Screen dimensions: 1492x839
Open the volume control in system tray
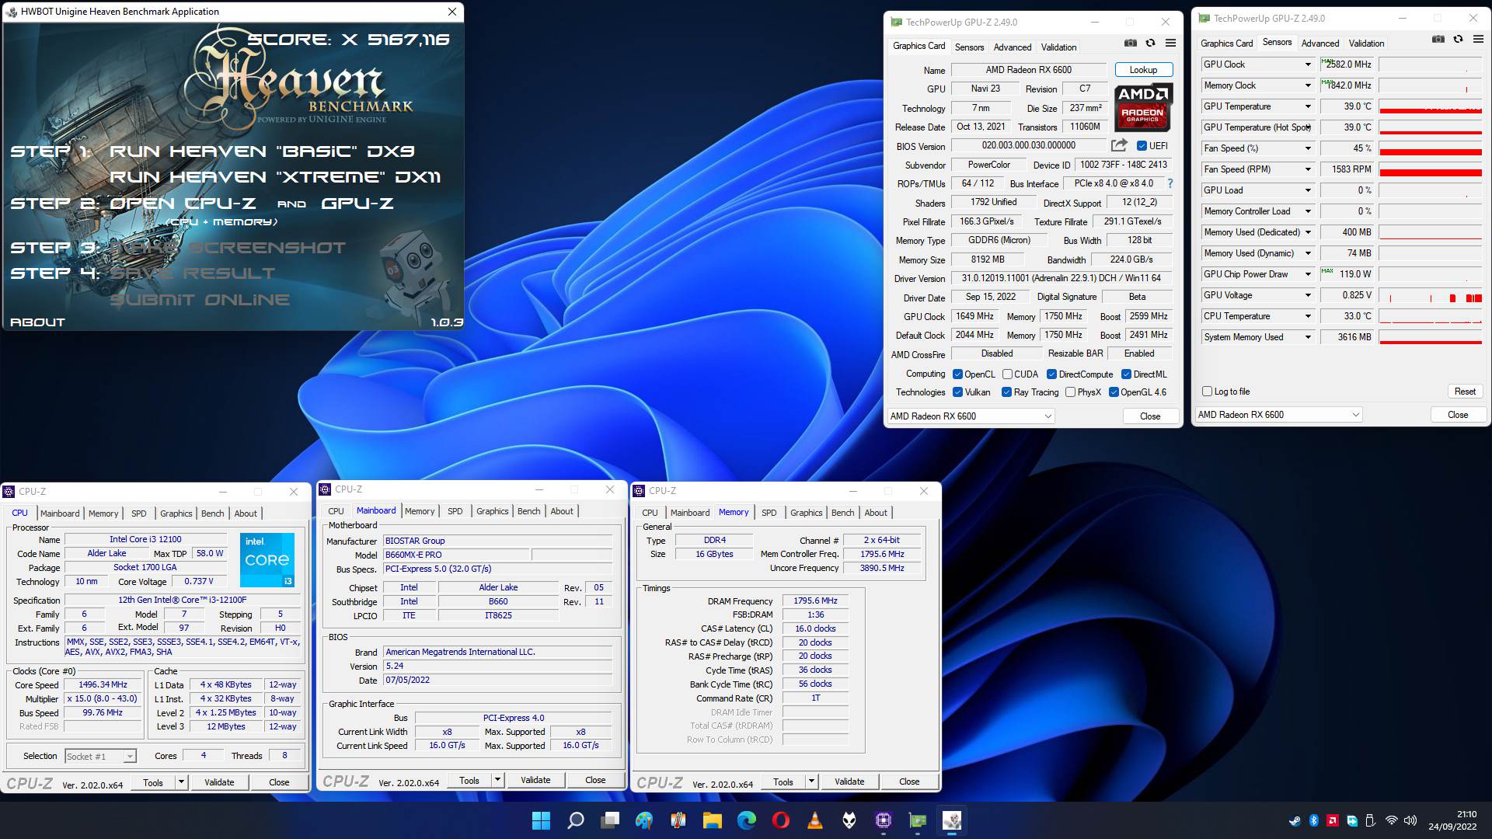click(1410, 820)
